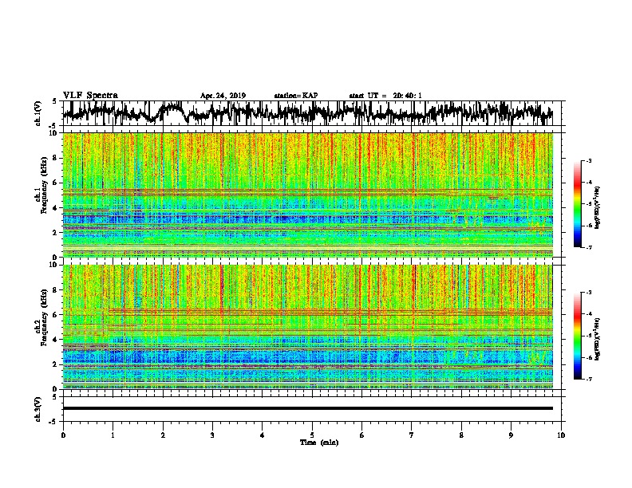Click the ch.3 flat black trace
Screen dimensions: 632x488
[x=307, y=408]
